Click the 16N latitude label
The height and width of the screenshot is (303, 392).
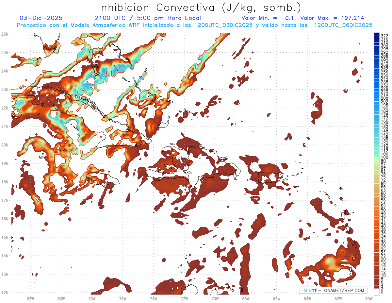click(5, 219)
